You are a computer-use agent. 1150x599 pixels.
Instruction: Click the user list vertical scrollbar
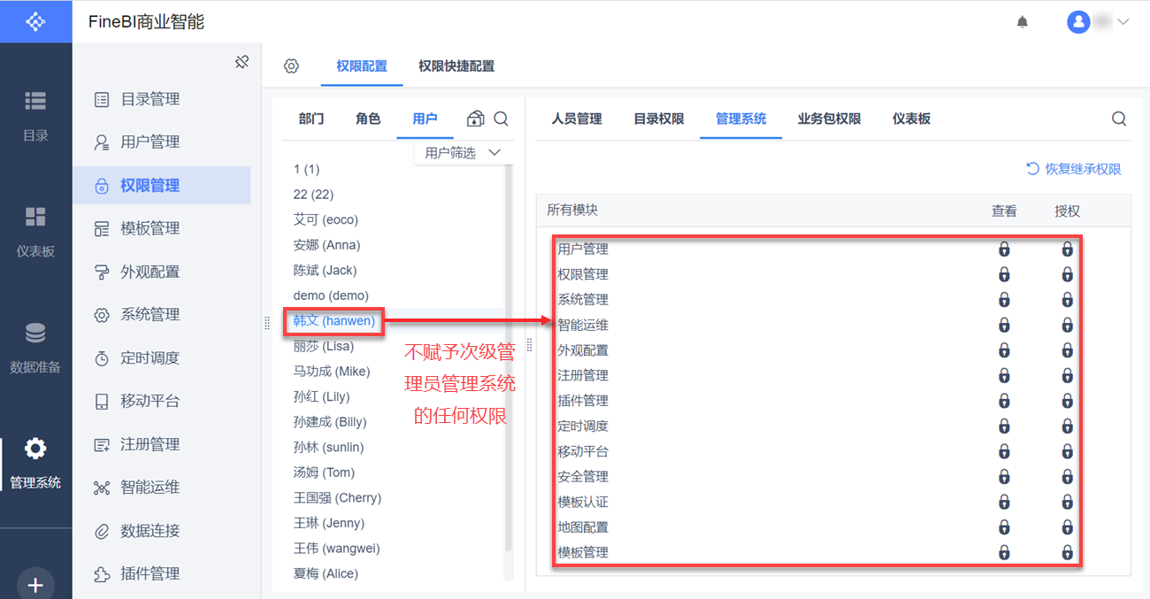coord(508,358)
